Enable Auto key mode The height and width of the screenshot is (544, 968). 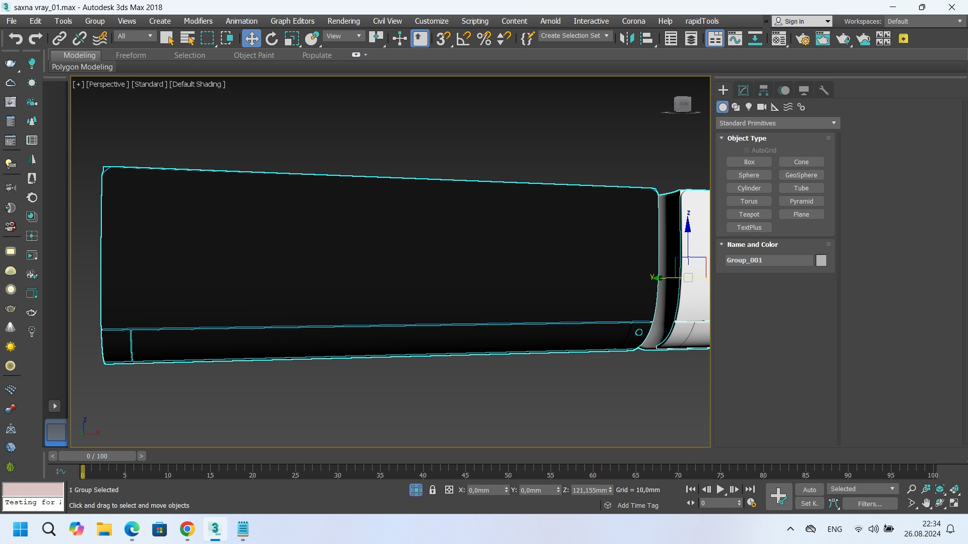coord(809,490)
